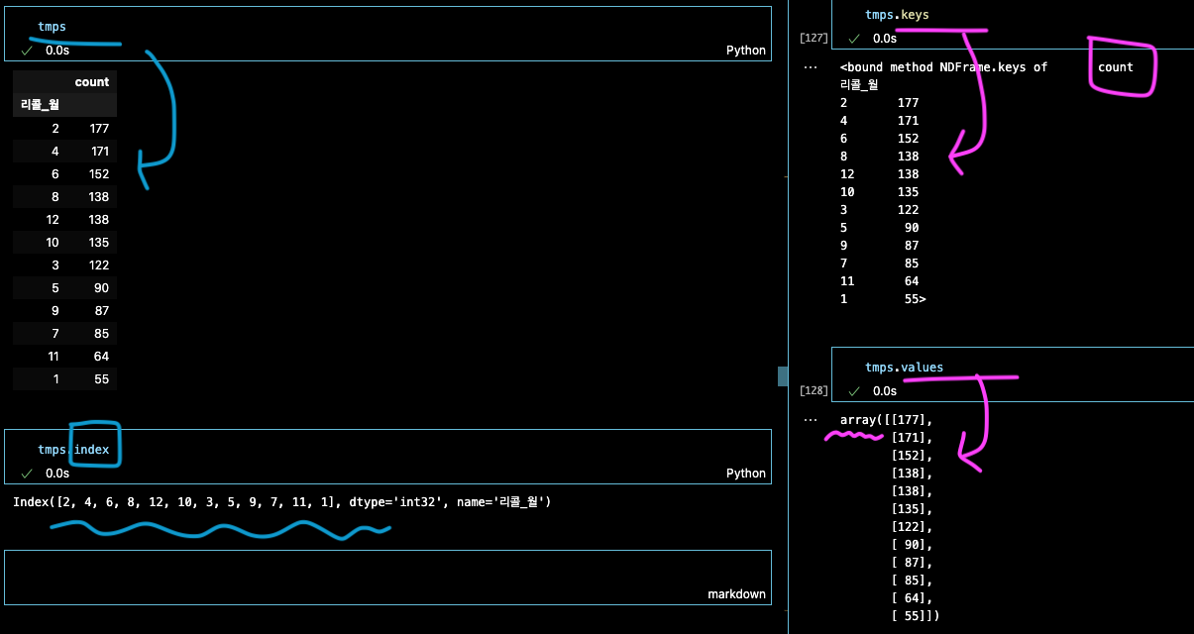Screen dimensions: 1194x634
Task: Click the markdown language label of empty cell
Action: tap(736, 594)
